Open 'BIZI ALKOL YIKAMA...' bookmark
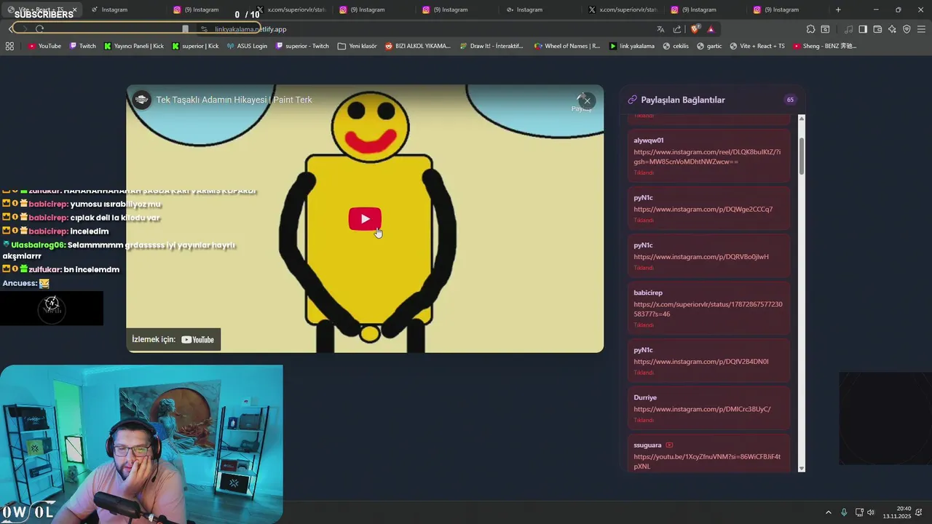This screenshot has width=932, height=524. click(418, 46)
